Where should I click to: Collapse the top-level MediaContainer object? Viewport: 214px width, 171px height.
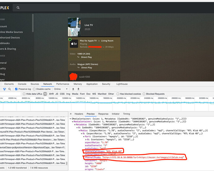[x=70, y=119]
